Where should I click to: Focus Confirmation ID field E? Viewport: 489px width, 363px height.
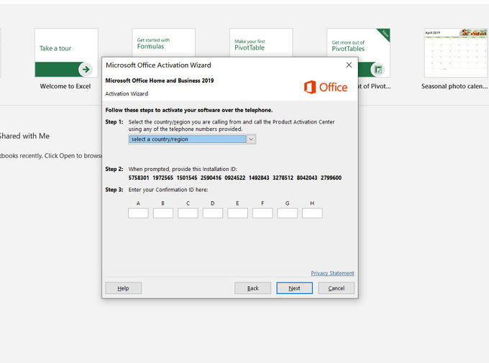coord(237,213)
